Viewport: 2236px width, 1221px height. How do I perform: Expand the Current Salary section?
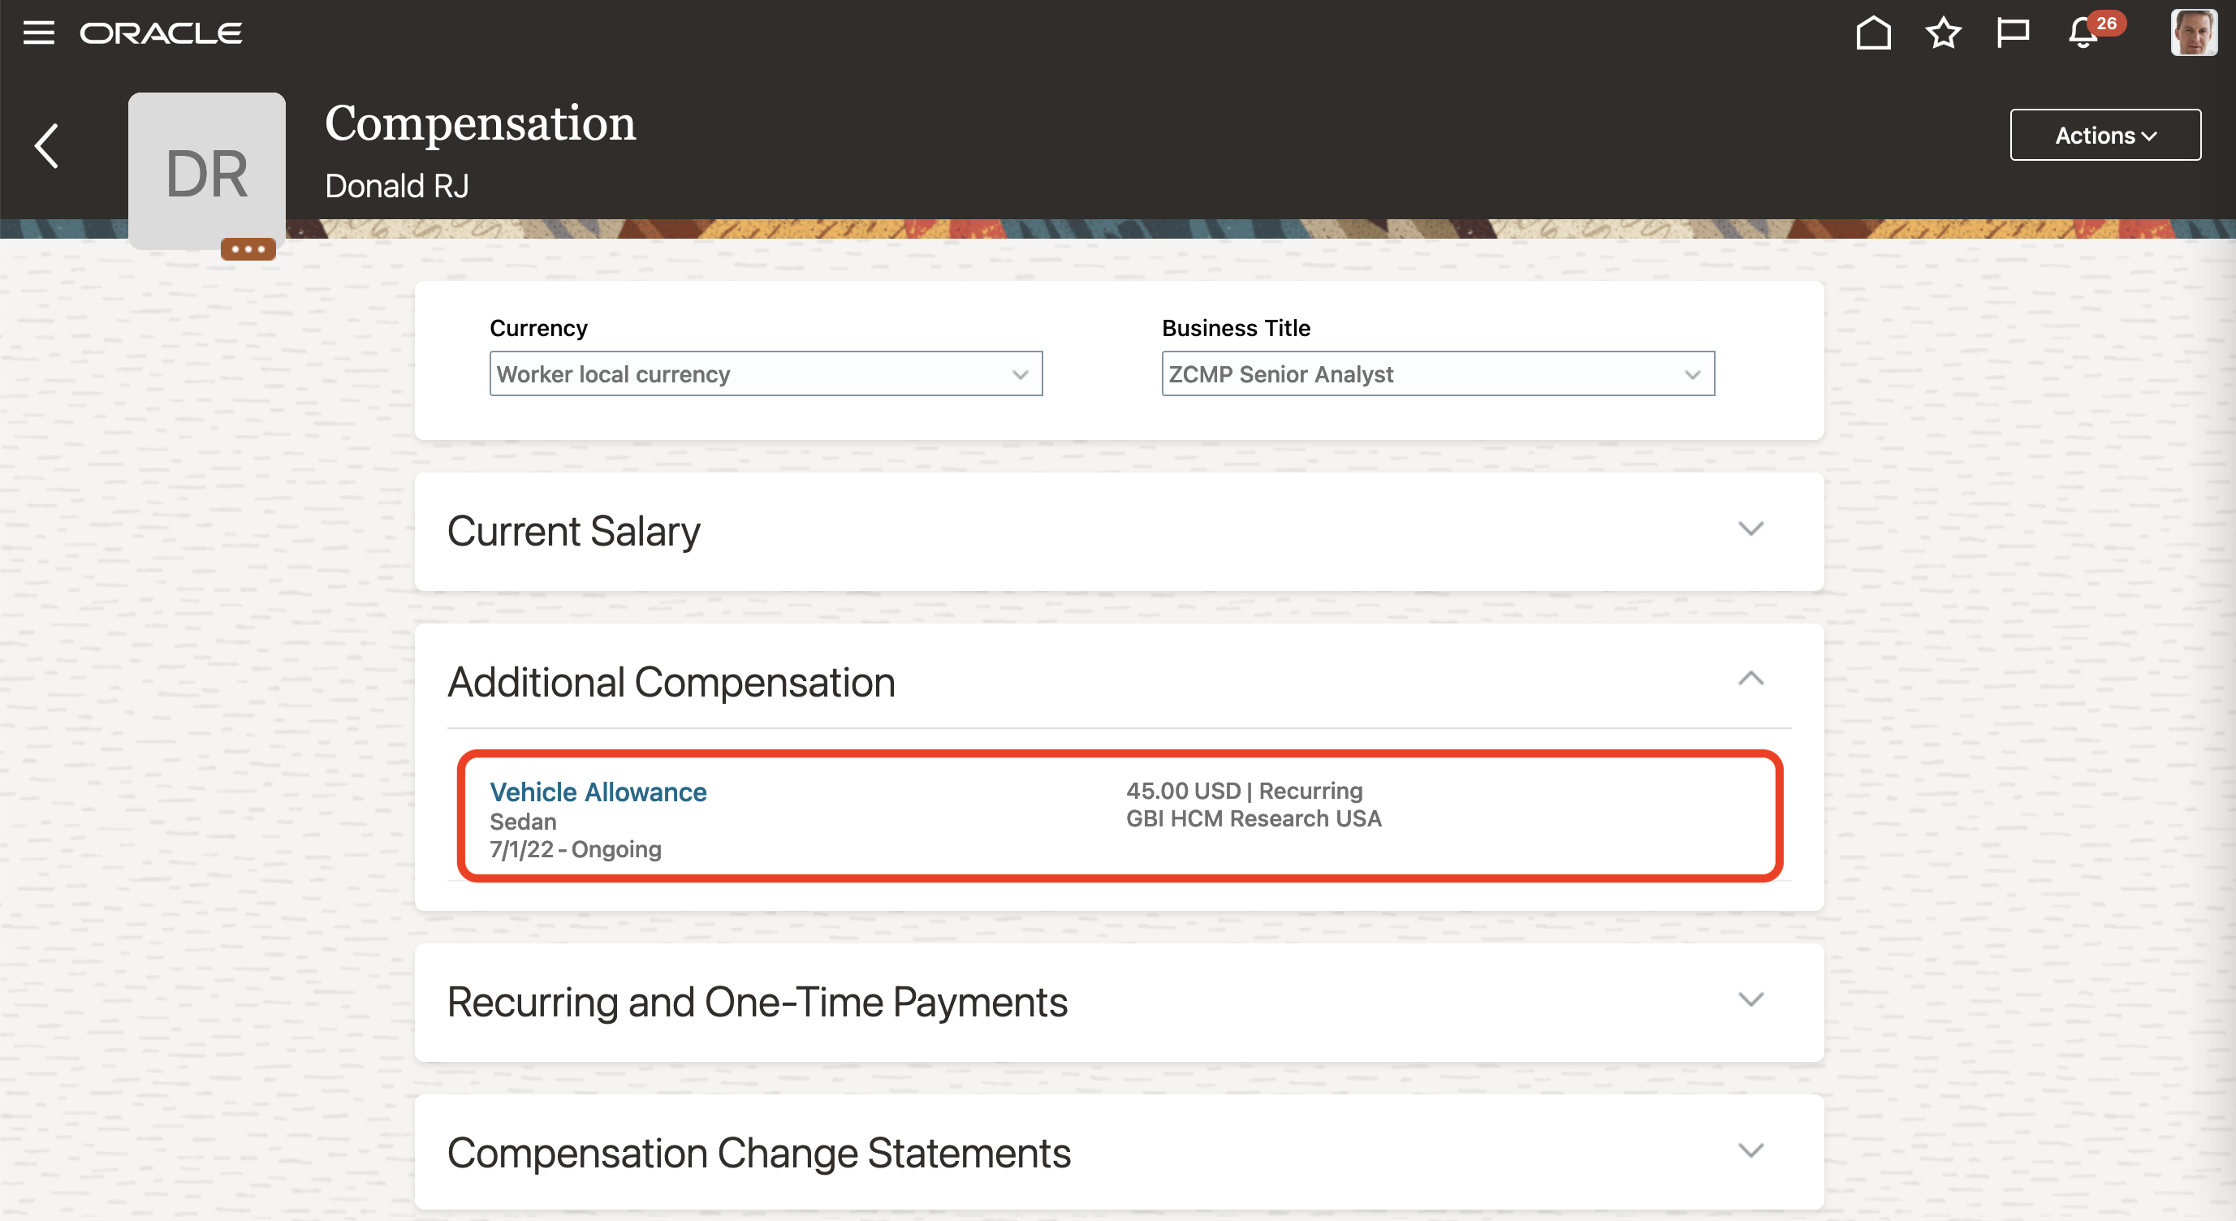pyautogui.click(x=1750, y=529)
